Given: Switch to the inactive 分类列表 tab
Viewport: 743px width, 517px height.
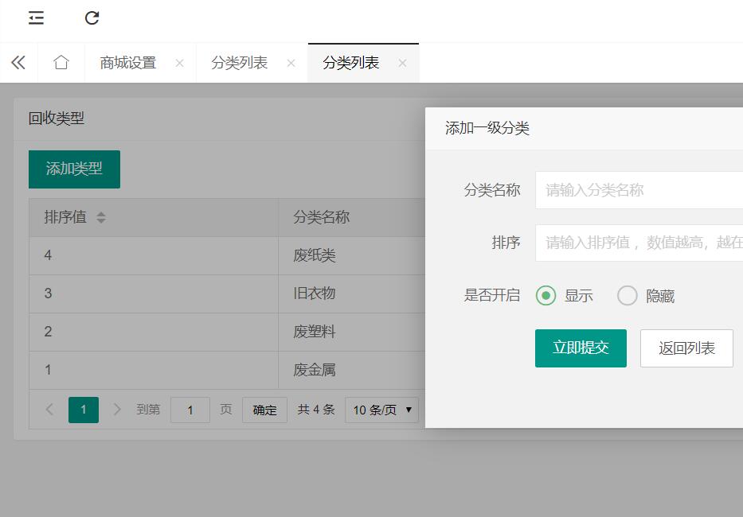Looking at the screenshot, I should tap(239, 63).
